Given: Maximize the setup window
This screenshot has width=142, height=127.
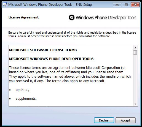Looking at the screenshot, I should pos(126,5).
